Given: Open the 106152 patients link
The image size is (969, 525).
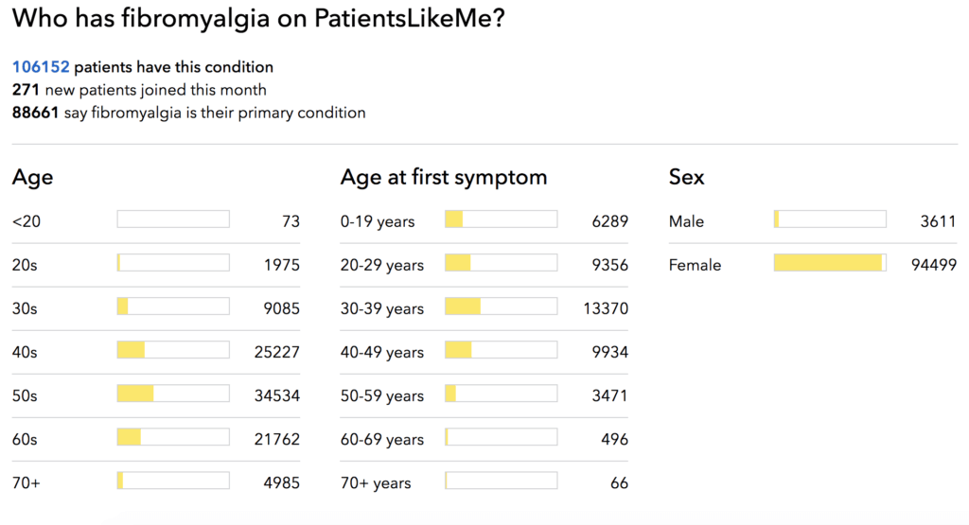Looking at the screenshot, I should pos(41,67).
